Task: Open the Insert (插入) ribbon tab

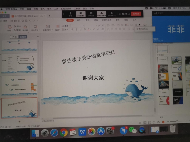Action: click(79, 20)
